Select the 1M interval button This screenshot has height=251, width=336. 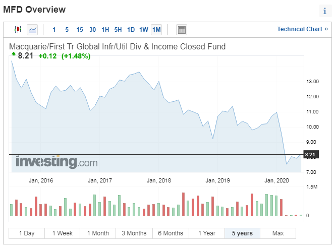tap(156, 30)
